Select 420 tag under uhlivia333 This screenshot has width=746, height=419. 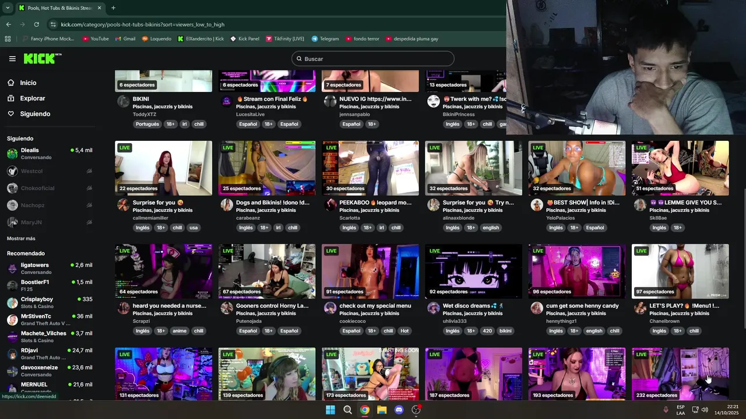point(487,331)
